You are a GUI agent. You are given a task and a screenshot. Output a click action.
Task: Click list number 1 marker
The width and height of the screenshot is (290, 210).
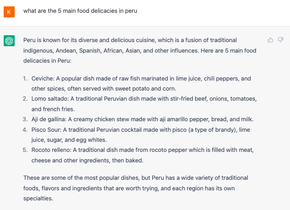click(x=25, y=79)
